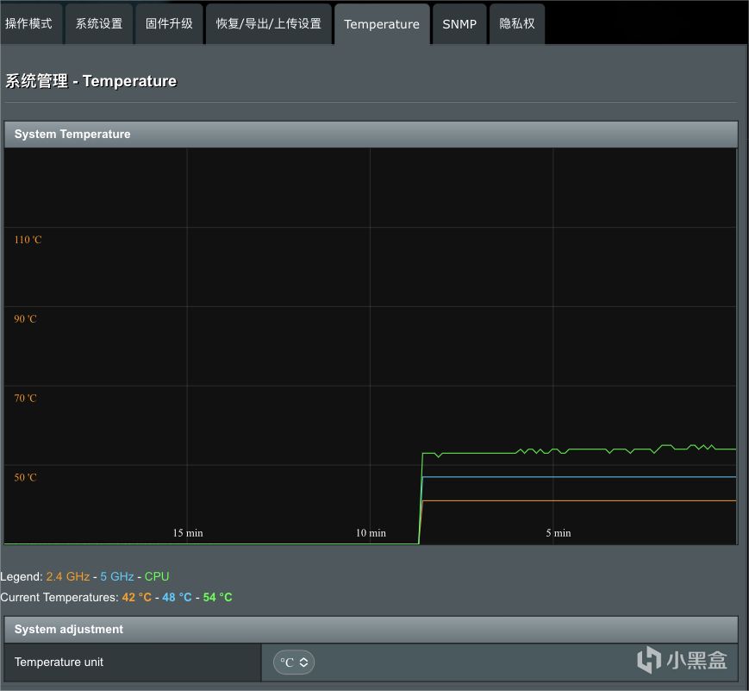The image size is (749, 691).
Task: Open the SNMP tab
Action: (x=459, y=24)
